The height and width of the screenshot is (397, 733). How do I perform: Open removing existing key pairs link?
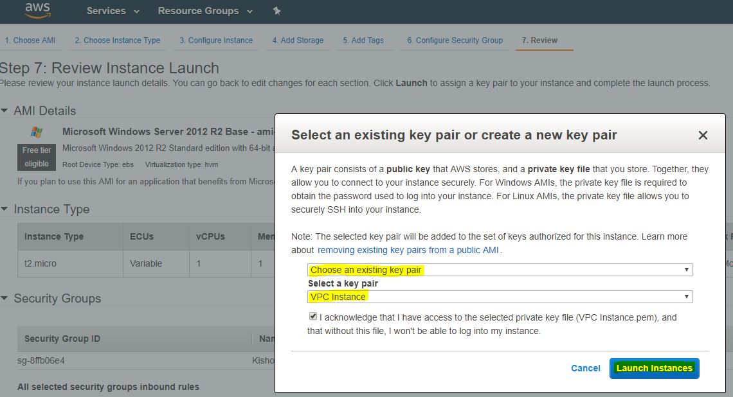[x=408, y=250]
